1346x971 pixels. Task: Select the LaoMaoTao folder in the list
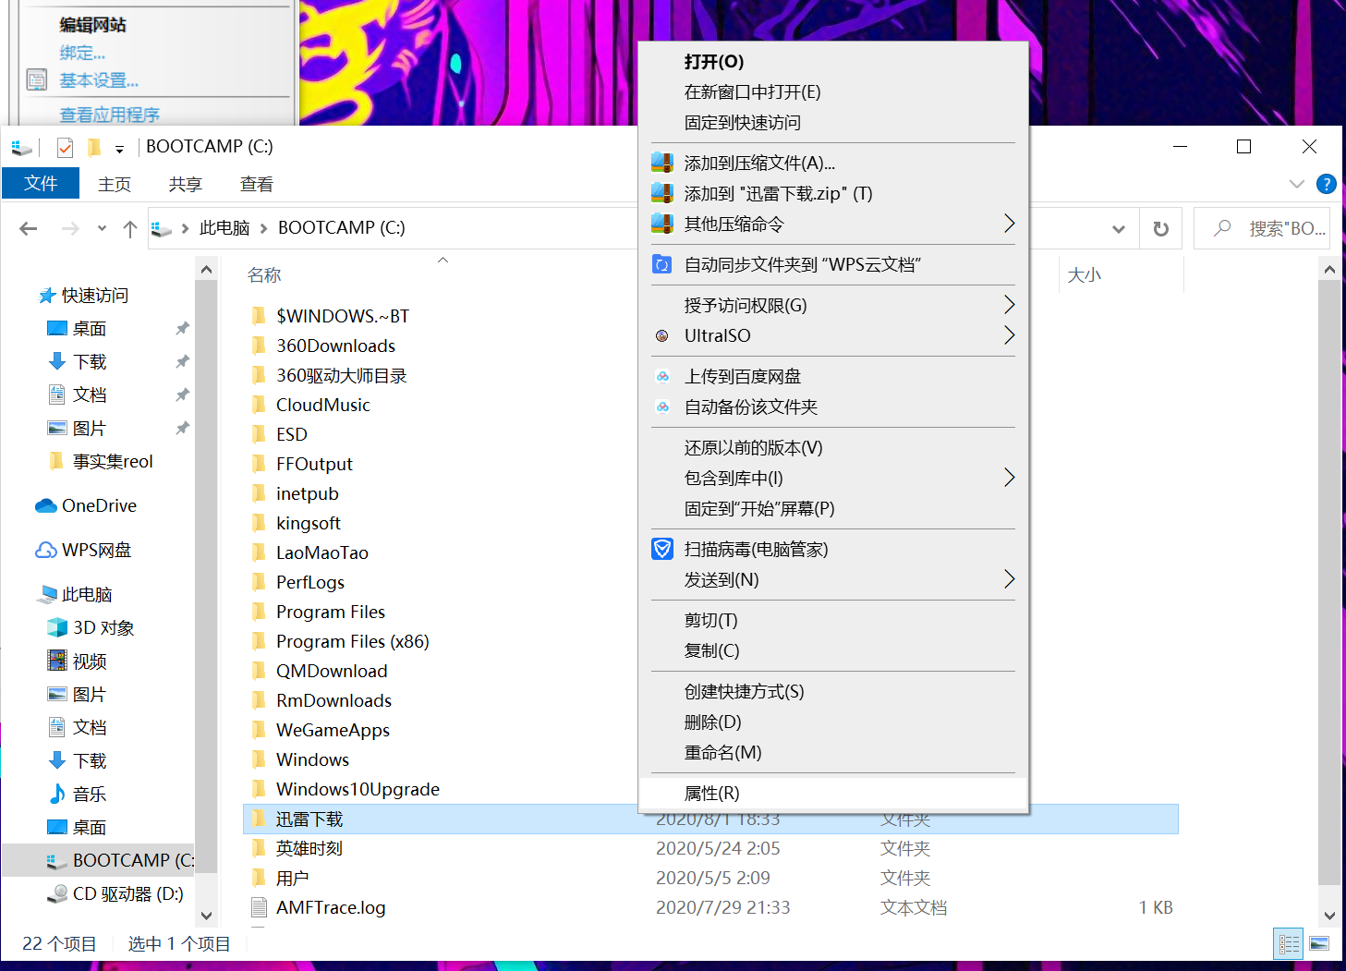(x=322, y=552)
